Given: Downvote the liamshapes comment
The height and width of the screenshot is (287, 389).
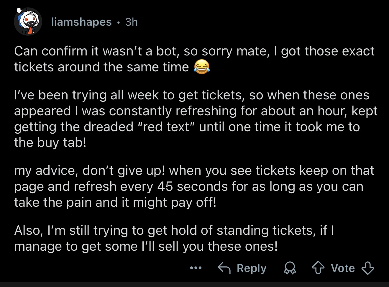Looking at the screenshot, I should (x=367, y=268).
